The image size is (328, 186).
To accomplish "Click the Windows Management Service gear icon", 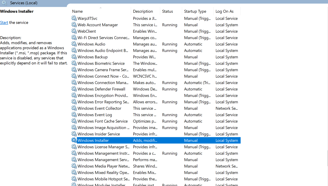I will click(74, 160).
